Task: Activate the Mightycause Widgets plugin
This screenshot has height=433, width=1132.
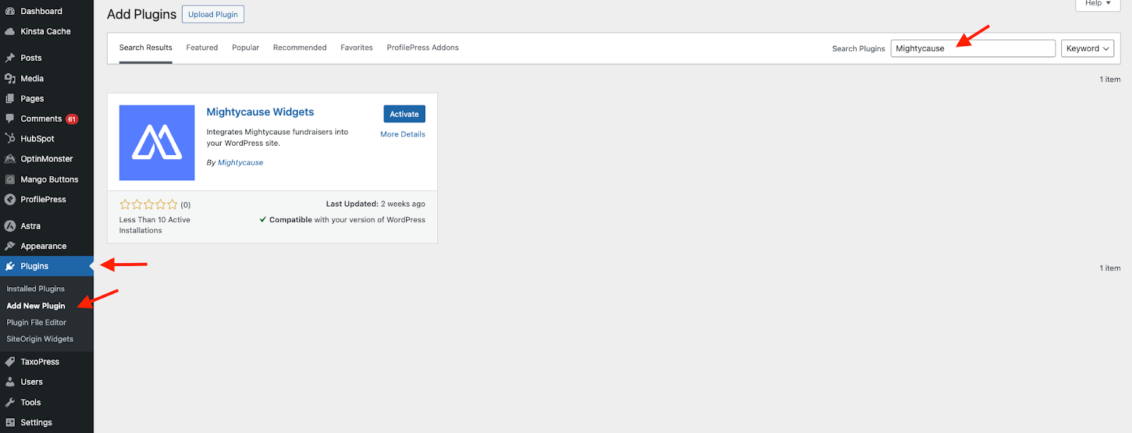Action: (x=404, y=114)
